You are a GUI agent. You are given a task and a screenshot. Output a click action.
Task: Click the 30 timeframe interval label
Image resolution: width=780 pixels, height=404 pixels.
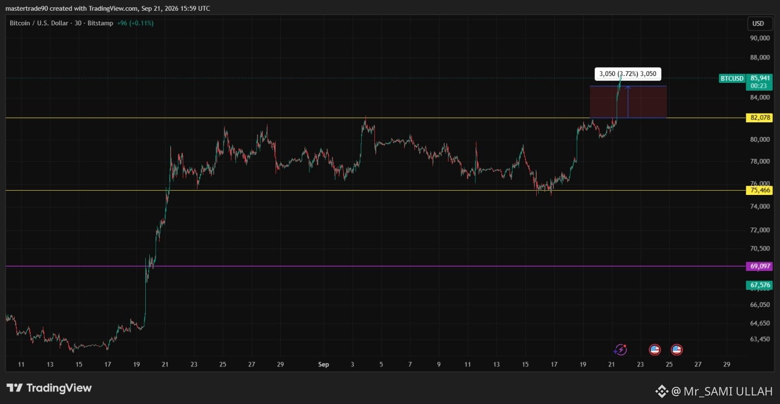coord(78,23)
